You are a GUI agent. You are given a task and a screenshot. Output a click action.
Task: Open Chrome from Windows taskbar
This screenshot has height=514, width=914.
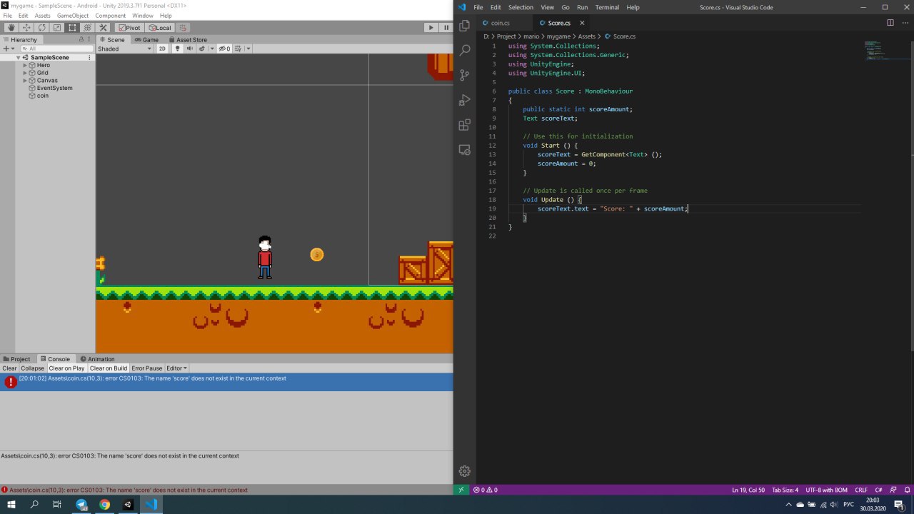(104, 504)
